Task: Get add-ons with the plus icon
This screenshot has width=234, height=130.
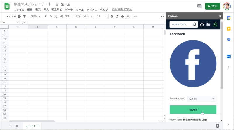Action: pyautogui.click(x=229, y=67)
